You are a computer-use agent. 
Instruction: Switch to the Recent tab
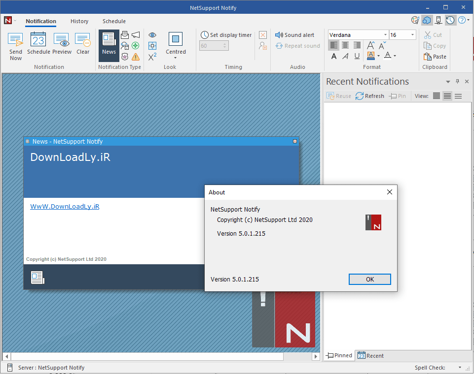click(370, 356)
